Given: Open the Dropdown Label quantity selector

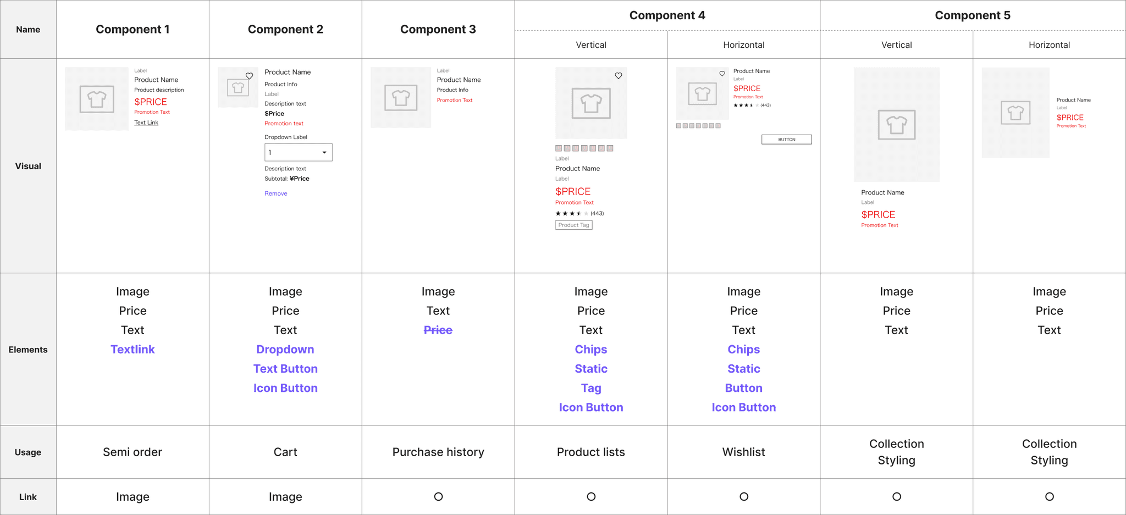Looking at the screenshot, I should [299, 152].
